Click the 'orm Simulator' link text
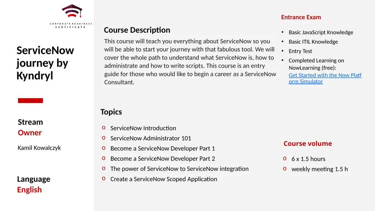Image resolution: width=375 pixels, height=211 pixels. pos(306,82)
